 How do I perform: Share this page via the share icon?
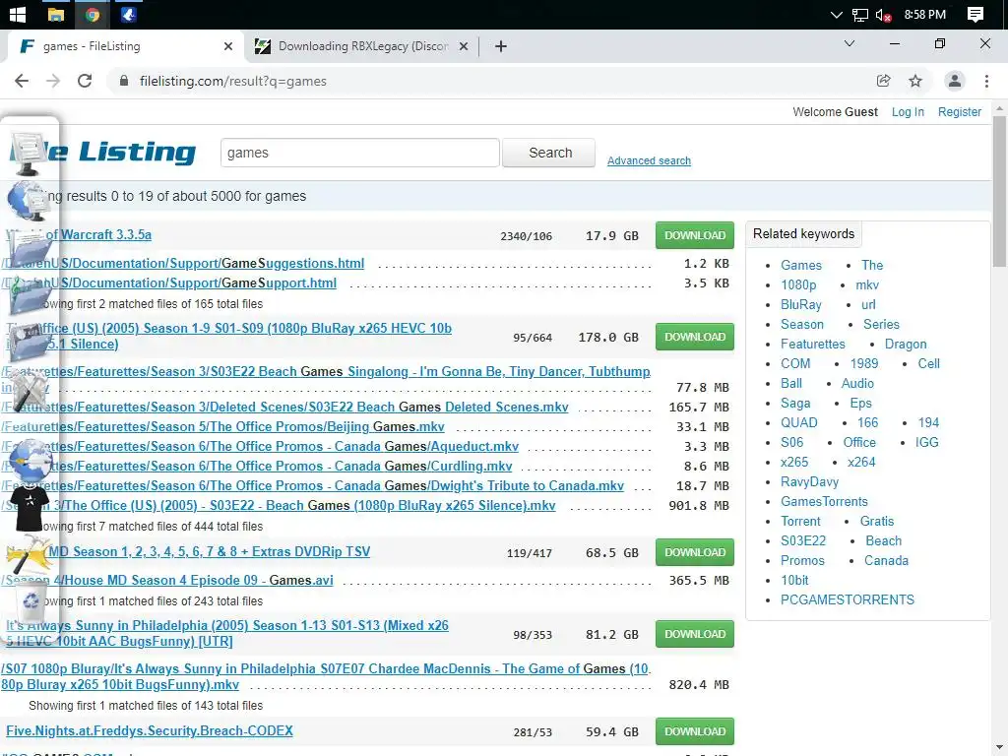click(883, 81)
